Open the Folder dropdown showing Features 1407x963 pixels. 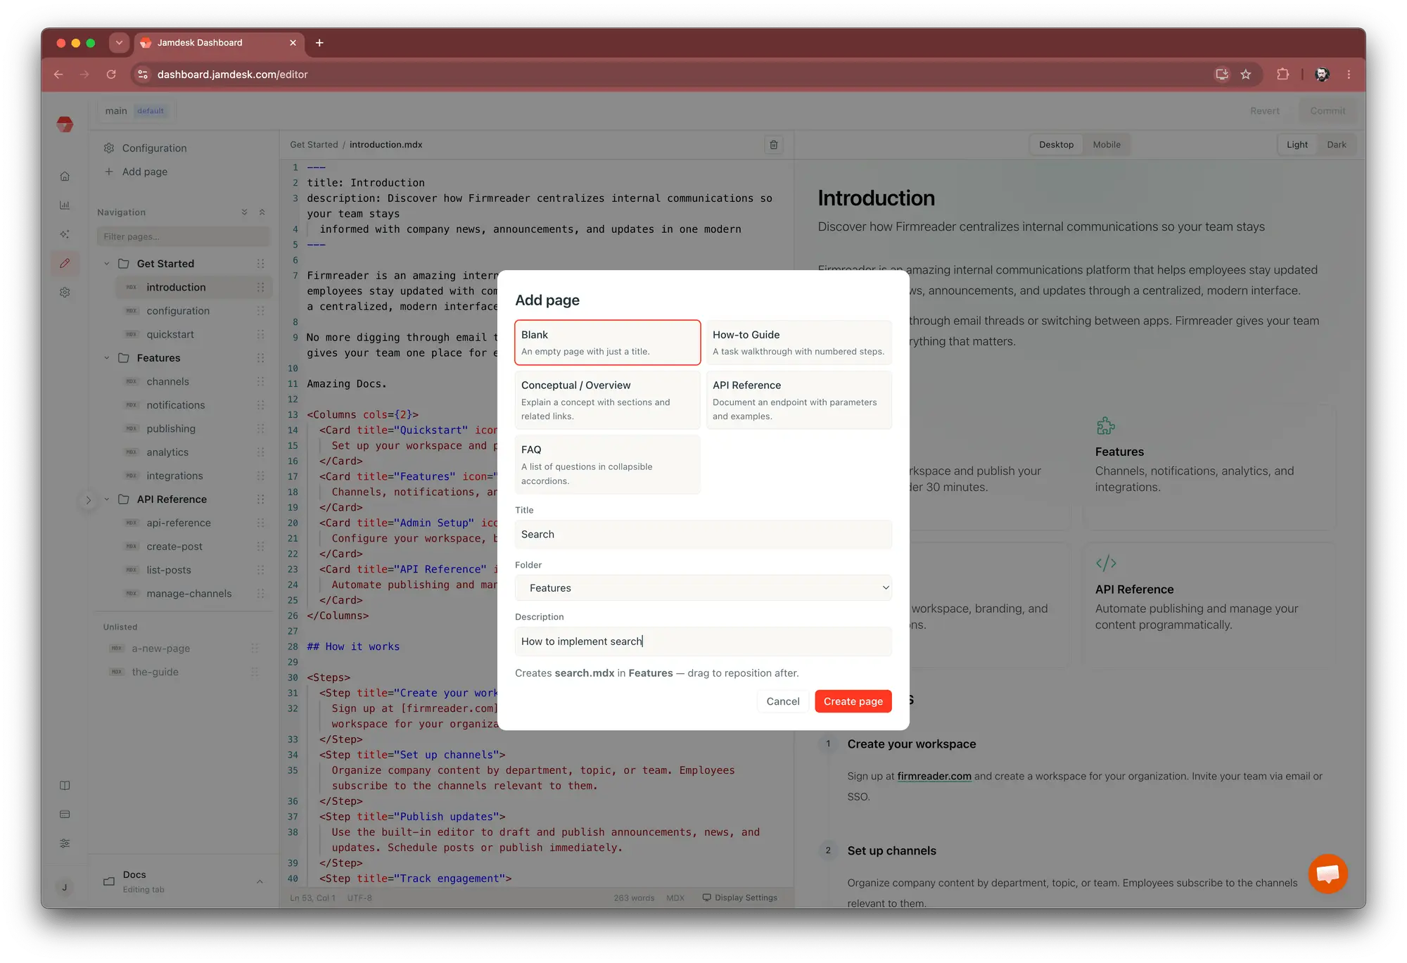pyautogui.click(x=703, y=588)
